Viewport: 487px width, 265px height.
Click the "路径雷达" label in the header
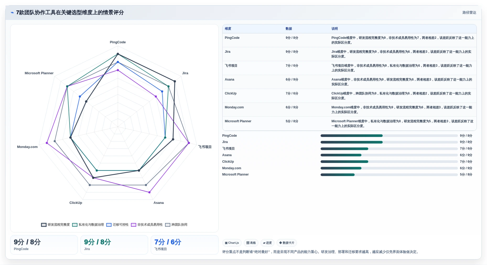[469, 13]
